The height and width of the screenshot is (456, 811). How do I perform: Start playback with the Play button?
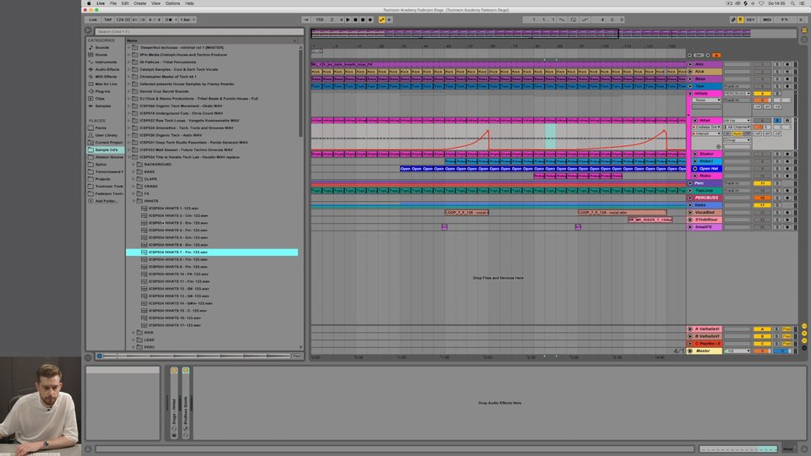(348, 19)
